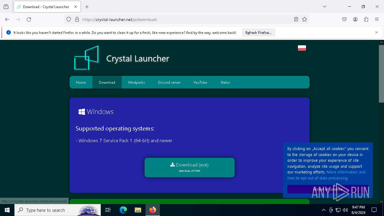This screenshot has height=216, width=384.
Task: Go forward using the forward arrow
Action: [18, 19]
